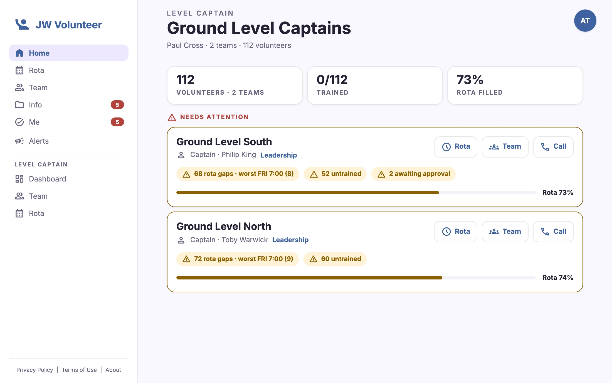The height and width of the screenshot is (383, 612).
Task: Click warning icon in 52 untrained chip
Action: 314,174
